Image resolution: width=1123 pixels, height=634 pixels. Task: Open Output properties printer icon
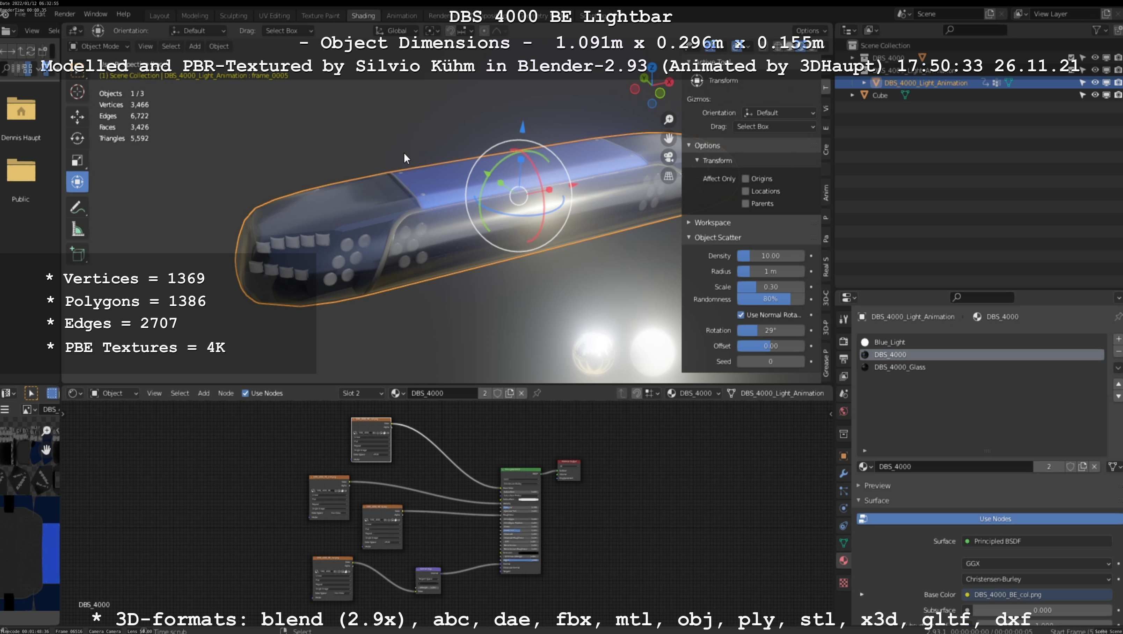844,359
